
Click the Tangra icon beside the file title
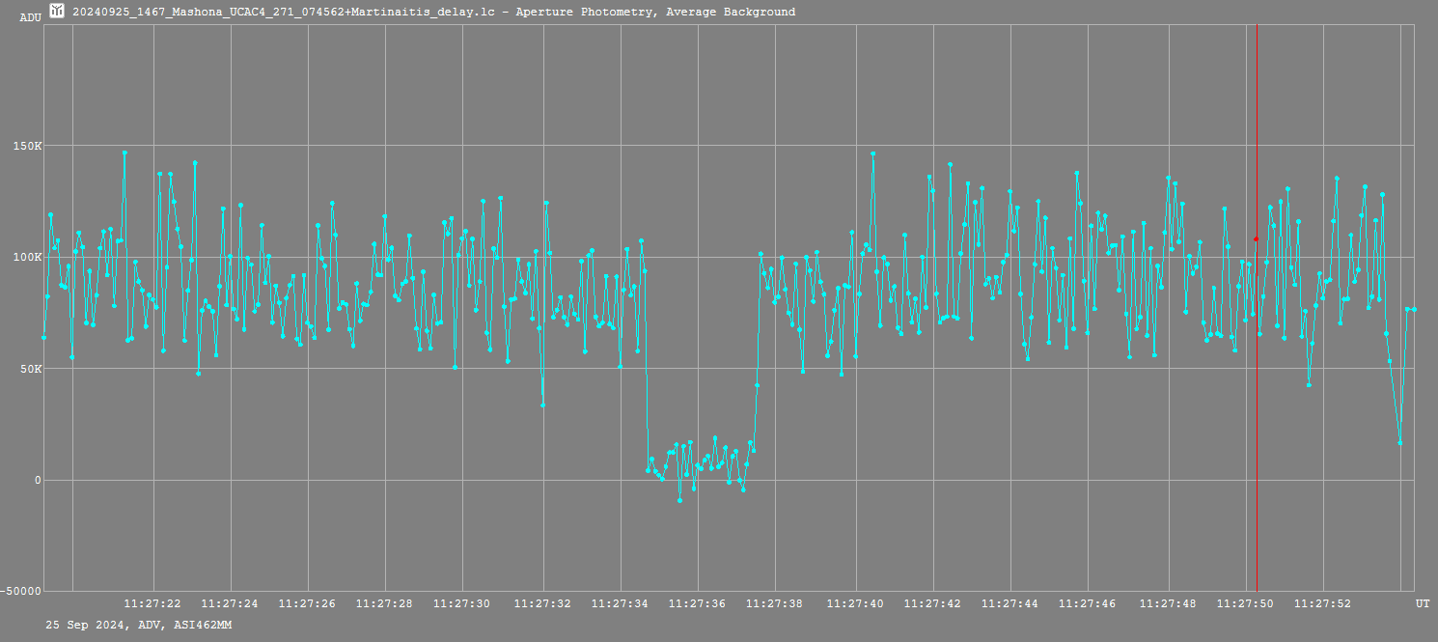point(57,12)
